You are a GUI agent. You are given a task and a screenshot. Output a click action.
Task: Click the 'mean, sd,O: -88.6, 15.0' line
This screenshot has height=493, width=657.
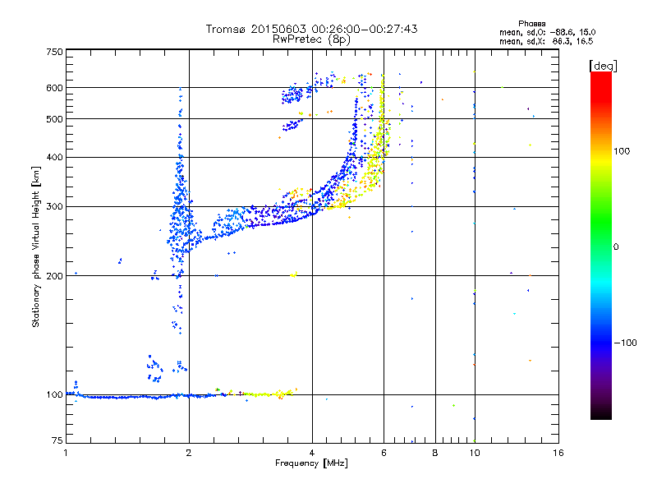[x=547, y=32]
